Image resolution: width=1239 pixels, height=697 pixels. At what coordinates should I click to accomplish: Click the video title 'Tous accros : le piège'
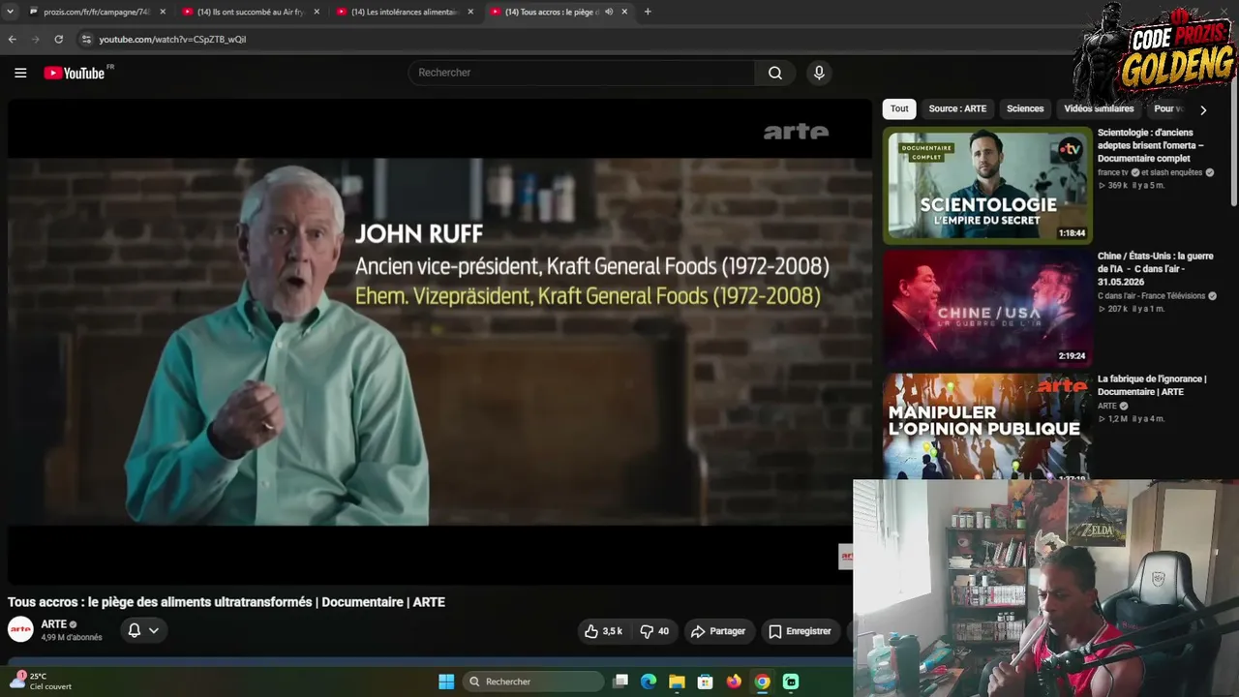click(x=227, y=602)
